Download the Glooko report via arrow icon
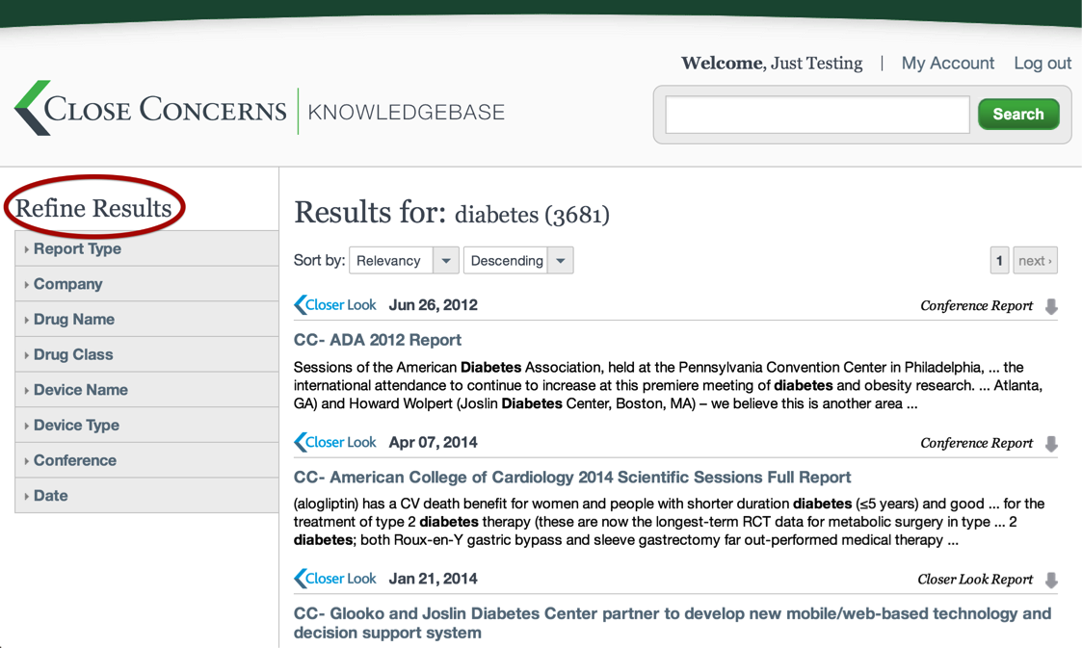The image size is (1082, 648). tap(1051, 580)
